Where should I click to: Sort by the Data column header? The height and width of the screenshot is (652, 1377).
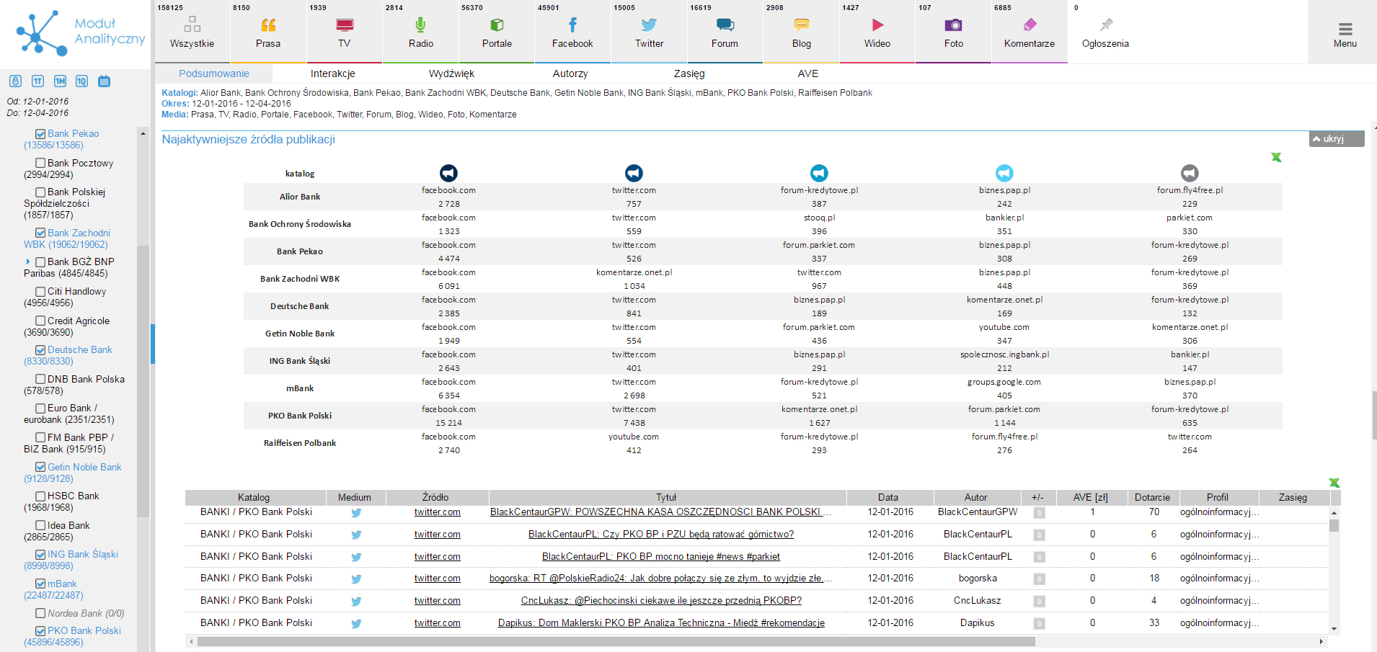pos(889,497)
